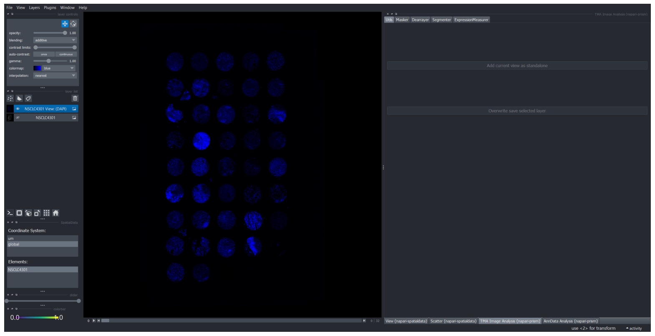Click image type icon on NSCLC4301 View layer
655x336 pixels.
[x=74, y=109]
